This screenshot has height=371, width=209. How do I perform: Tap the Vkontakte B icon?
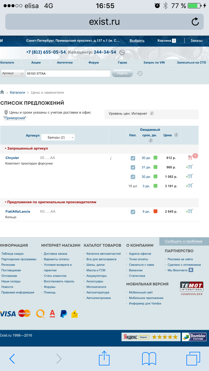click(x=191, y=270)
